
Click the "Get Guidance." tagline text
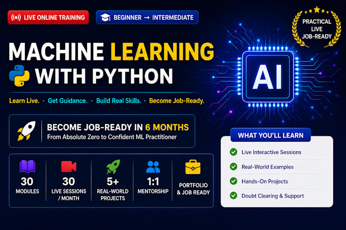[68, 101]
